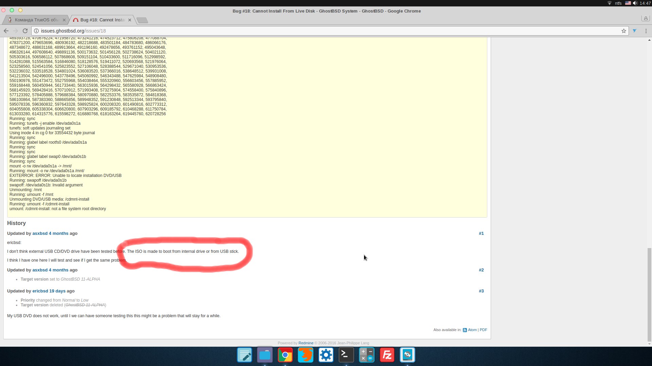
Task: Open the text editor dock icon
Action: tap(244, 355)
